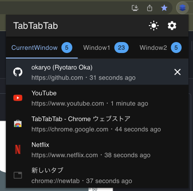Select the okaryo (Ryotaro Oka) title
The width and height of the screenshot is (193, 191).
click(x=62, y=67)
